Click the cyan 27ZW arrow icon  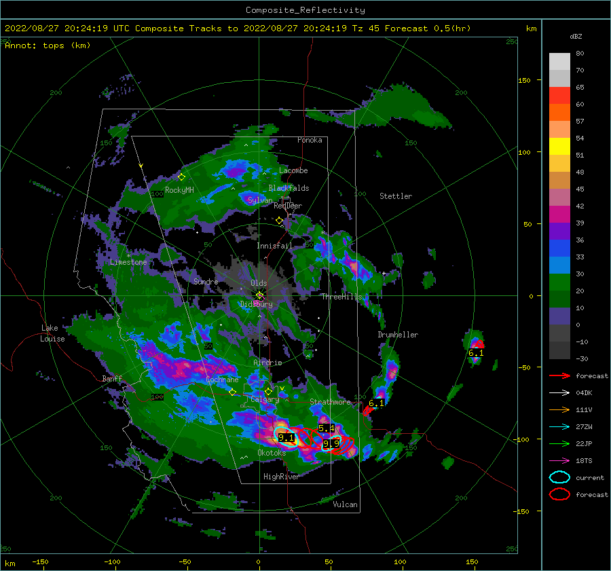[x=559, y=427]
